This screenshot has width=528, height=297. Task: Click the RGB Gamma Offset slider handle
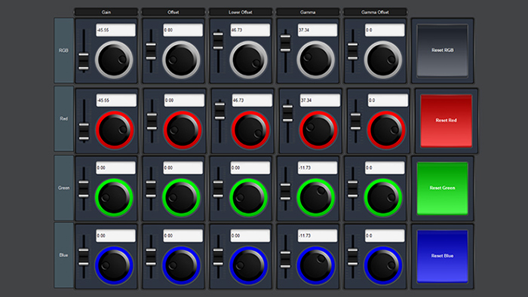pos(352,51)
